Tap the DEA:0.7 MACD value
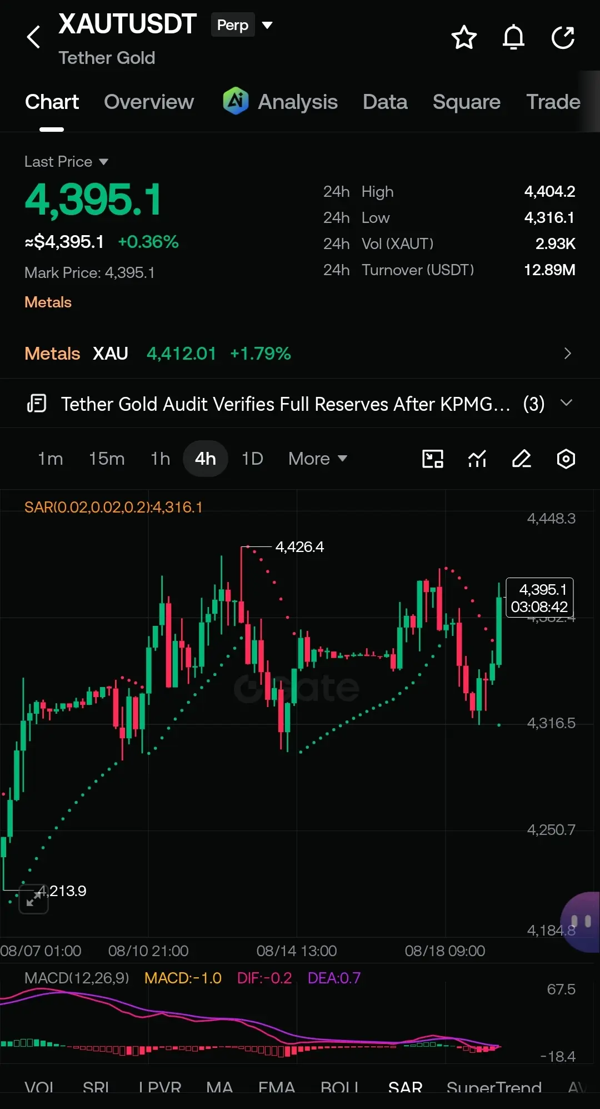Screen dimensions: 600x1109 coord(334,978)
